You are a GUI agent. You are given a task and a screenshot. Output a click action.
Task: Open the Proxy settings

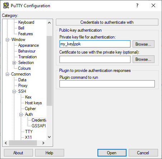(23, 86)
